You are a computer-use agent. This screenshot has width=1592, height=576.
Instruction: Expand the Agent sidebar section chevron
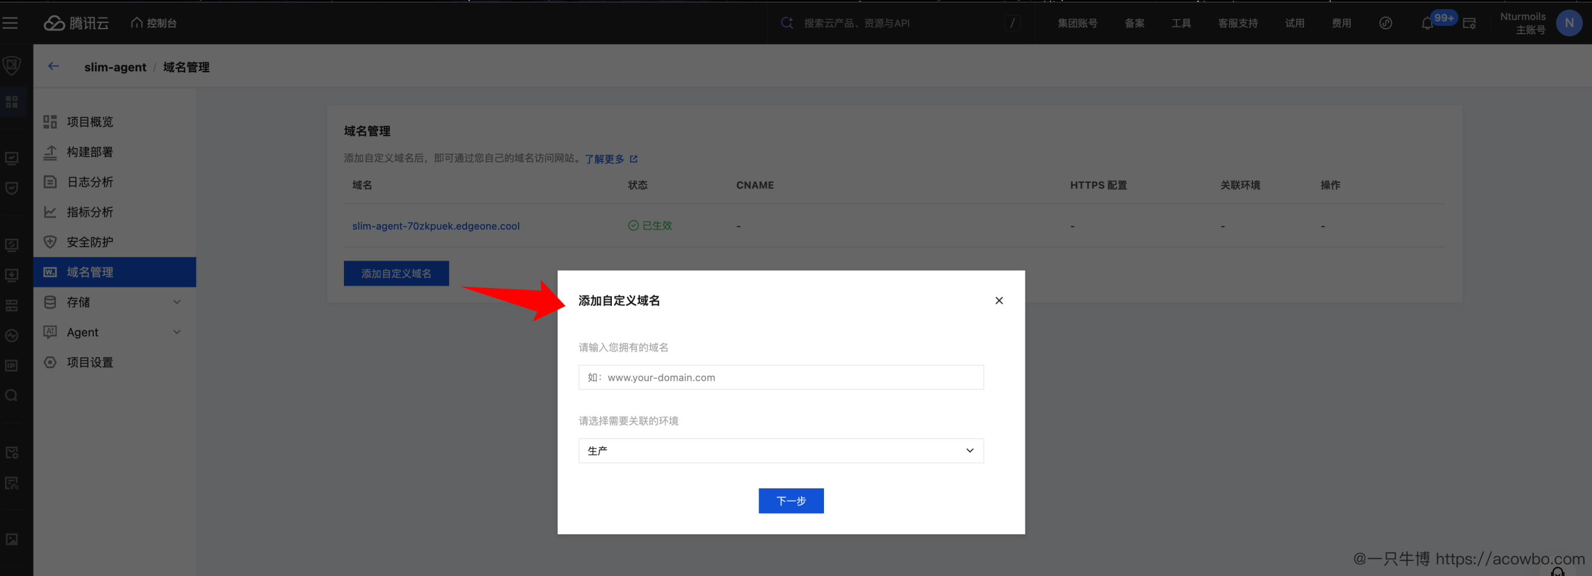click(177, 332)
